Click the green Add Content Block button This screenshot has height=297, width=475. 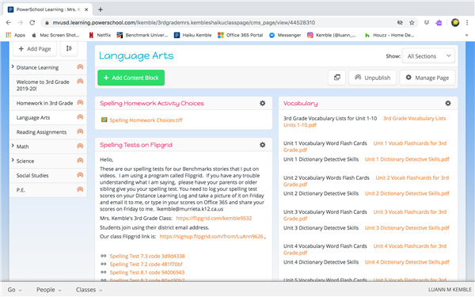point(131,78)
